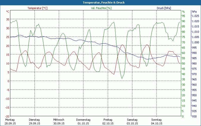Click the date '01.10.15'

click(x=83, y=123)
